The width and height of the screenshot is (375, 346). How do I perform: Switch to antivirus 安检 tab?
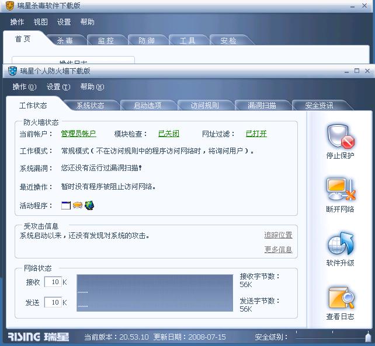(x=228, y=40)
